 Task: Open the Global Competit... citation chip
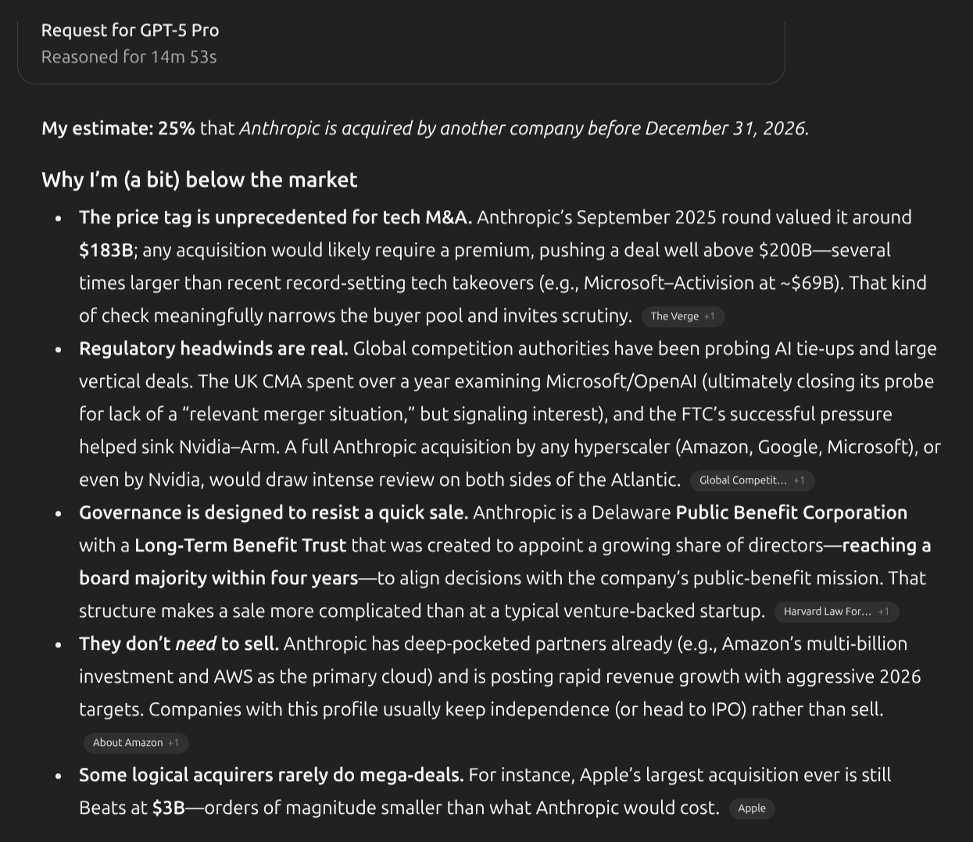(742, 480)
